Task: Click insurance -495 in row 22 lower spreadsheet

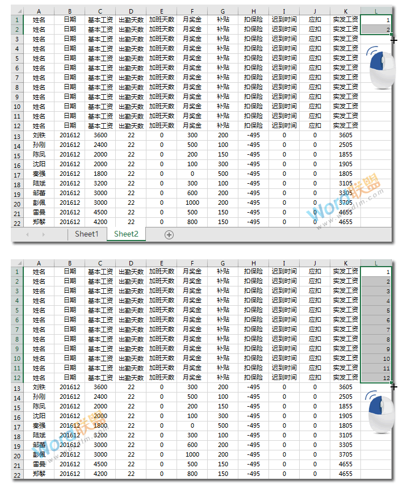Action: (253, 474)
